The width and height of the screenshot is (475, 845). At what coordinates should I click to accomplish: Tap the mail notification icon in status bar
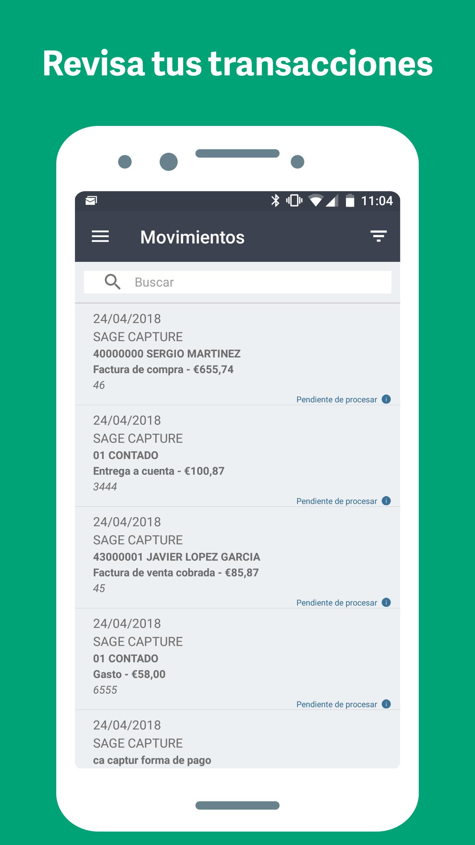pos(91,201)
